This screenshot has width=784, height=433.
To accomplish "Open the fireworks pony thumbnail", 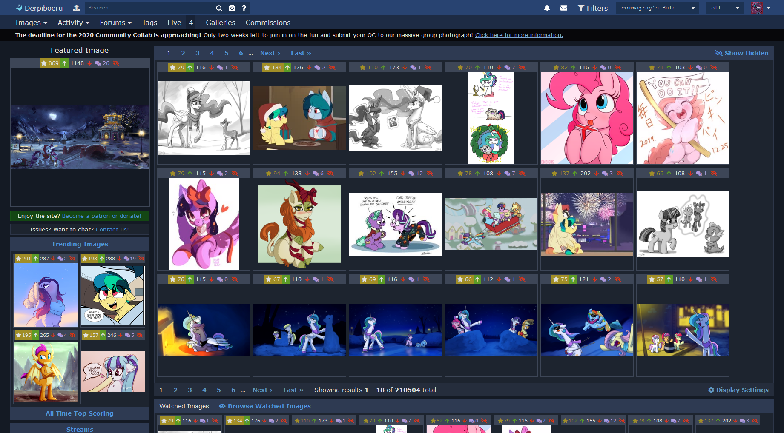I will click(587, 224).
